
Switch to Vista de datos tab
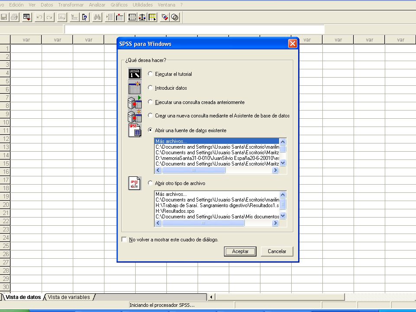23,297
